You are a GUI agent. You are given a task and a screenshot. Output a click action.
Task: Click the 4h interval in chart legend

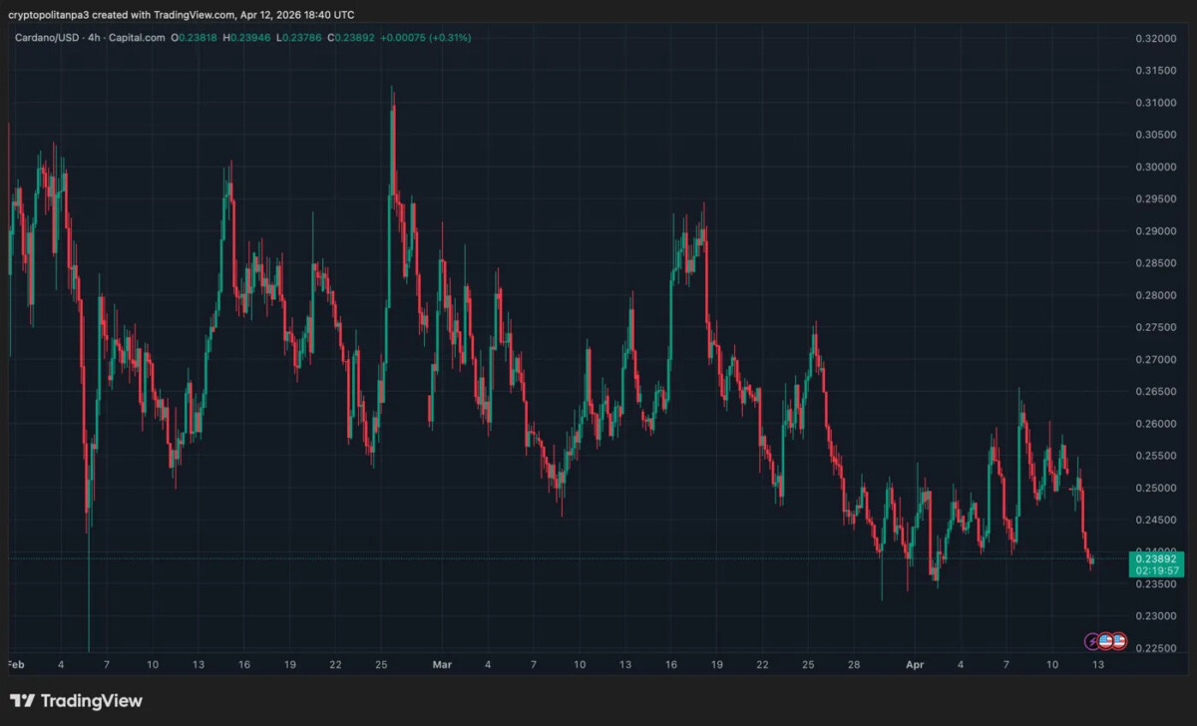click(96, 38)
